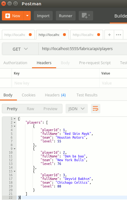Image resolution: width=127 pixels, height=200 pixels.
Task: Click the New request button
Action: (x=13, y=16)
